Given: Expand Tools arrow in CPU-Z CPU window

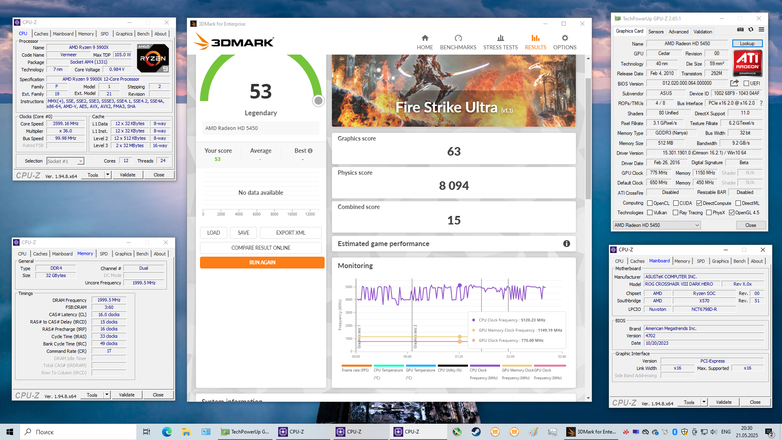Looking at the screenshot, I should [x=108, y=175].
